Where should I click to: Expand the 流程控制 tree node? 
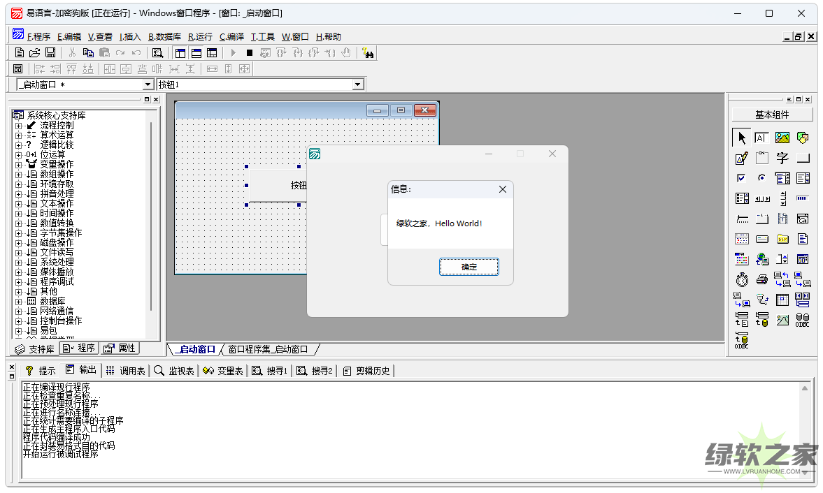19,126
